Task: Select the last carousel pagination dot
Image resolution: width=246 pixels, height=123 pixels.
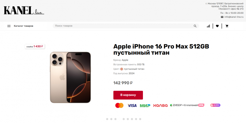Action: [140, 119]
